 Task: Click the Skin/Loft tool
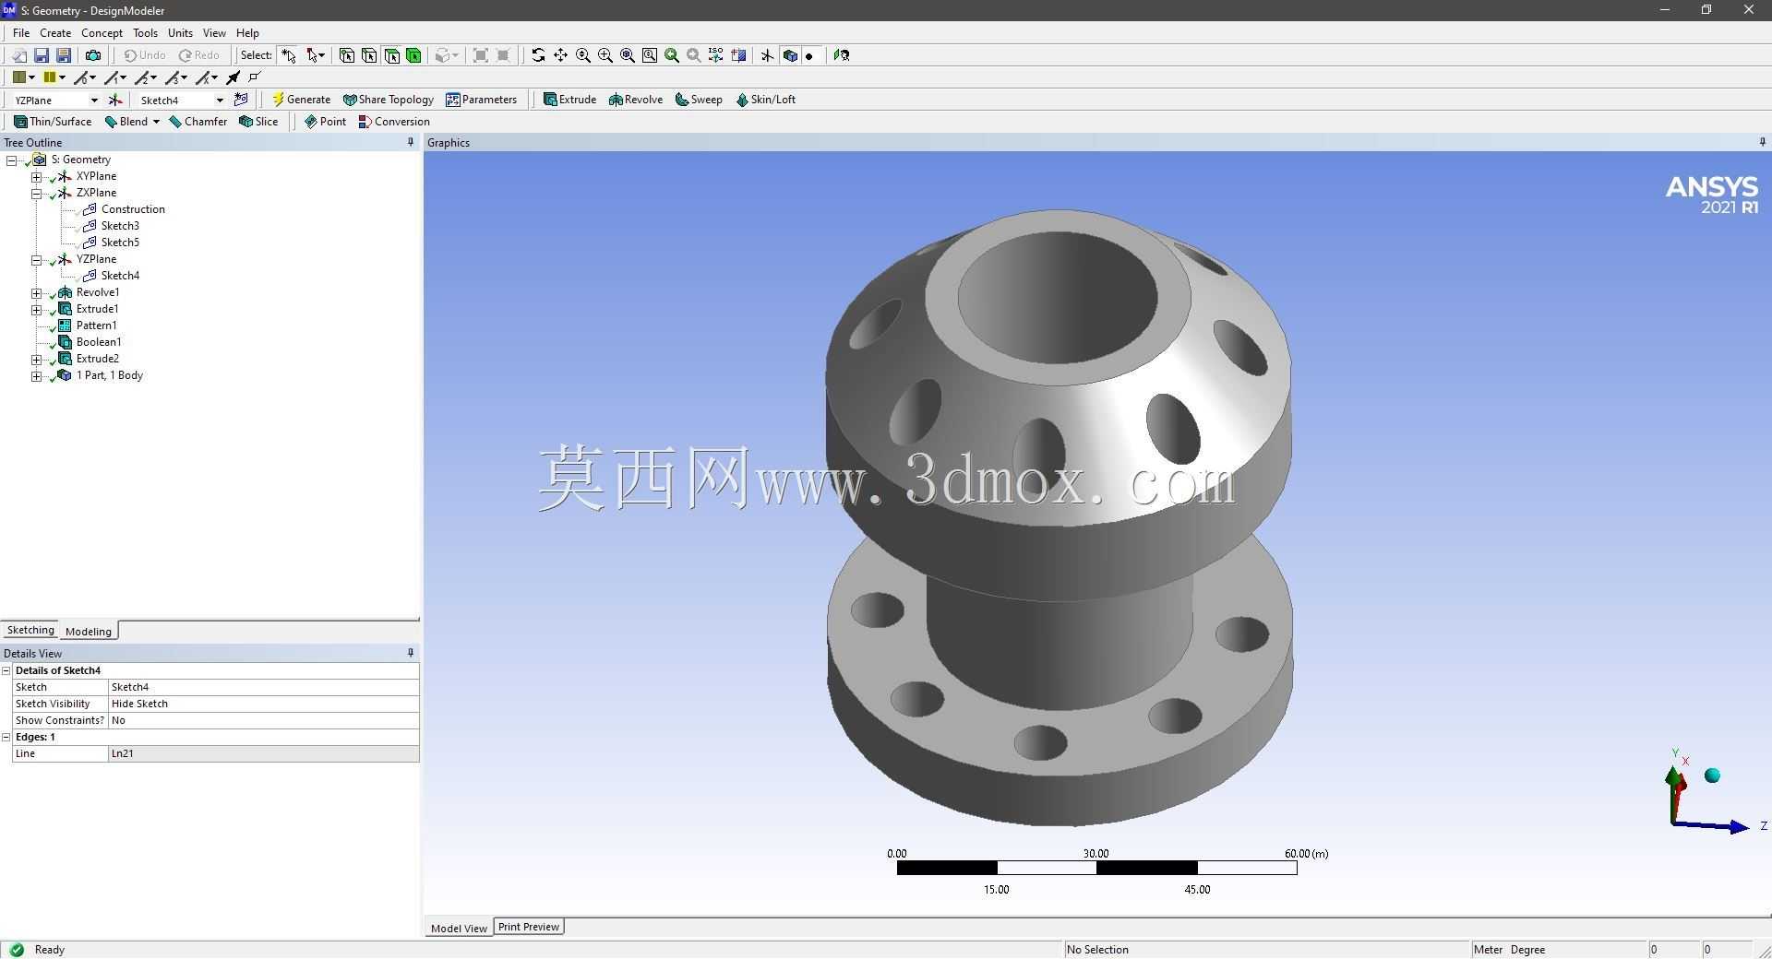click(x=766, y=100)
